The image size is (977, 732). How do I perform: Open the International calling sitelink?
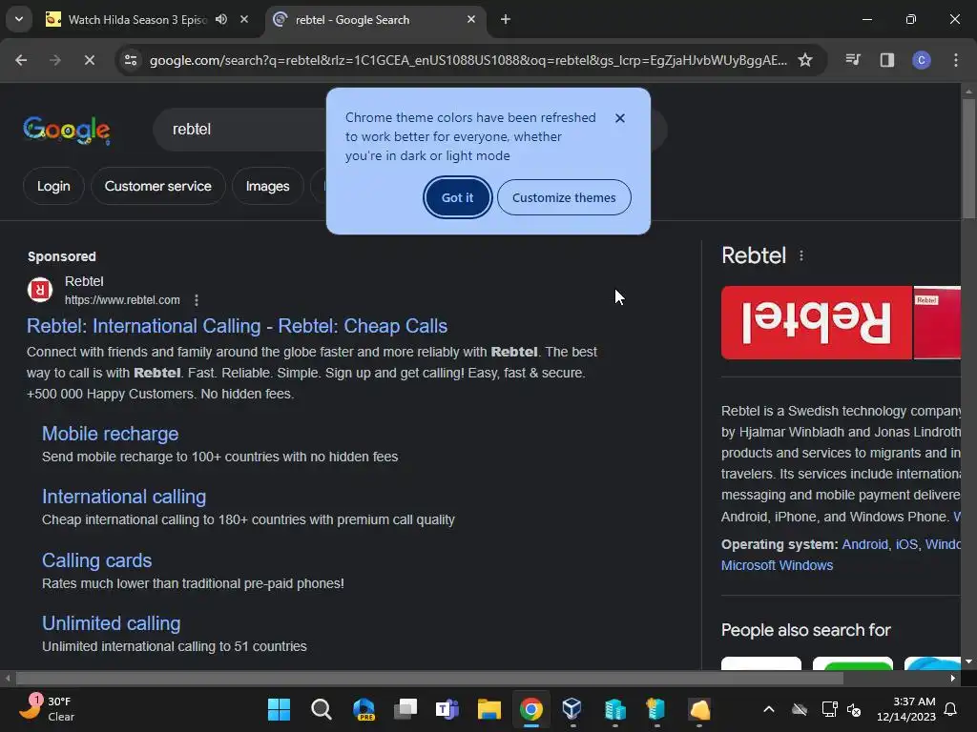point(124,497)
